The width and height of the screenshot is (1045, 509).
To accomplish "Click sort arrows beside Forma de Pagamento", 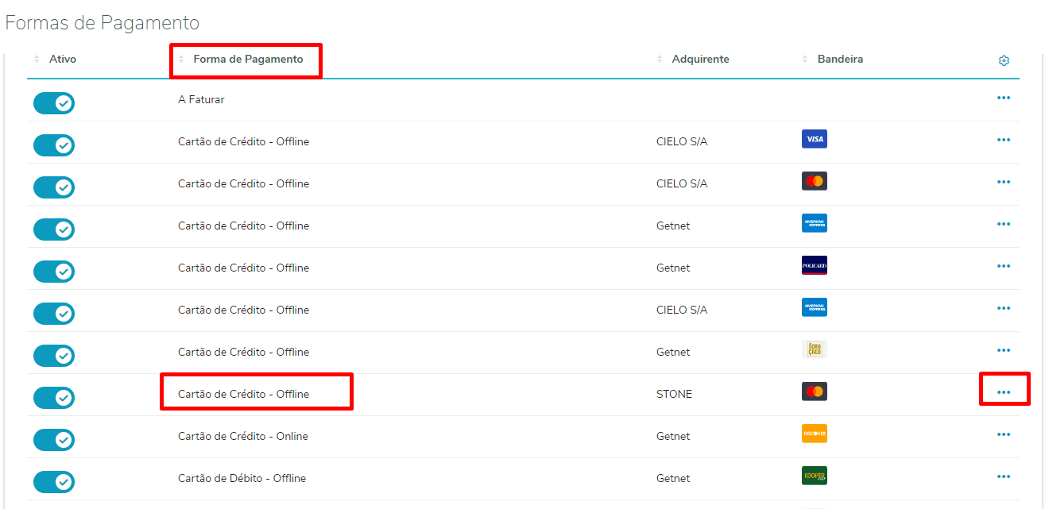I will [181, 60].
